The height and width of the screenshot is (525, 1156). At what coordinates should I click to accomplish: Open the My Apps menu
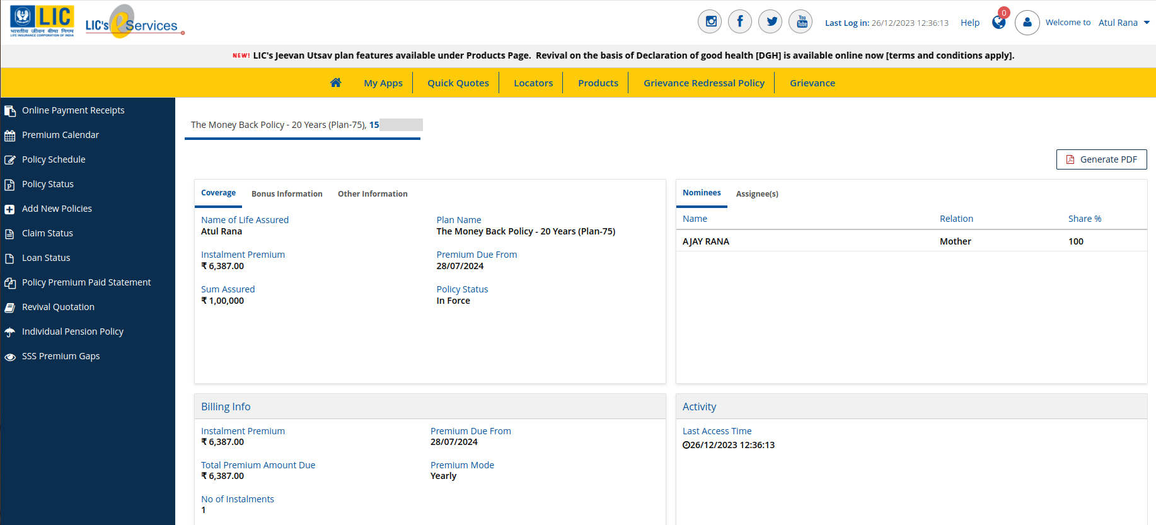point(383,83)
